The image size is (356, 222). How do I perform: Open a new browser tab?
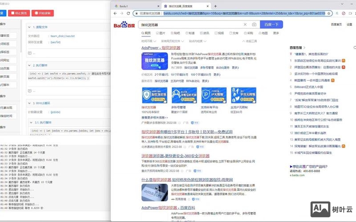tap(215, 6)
